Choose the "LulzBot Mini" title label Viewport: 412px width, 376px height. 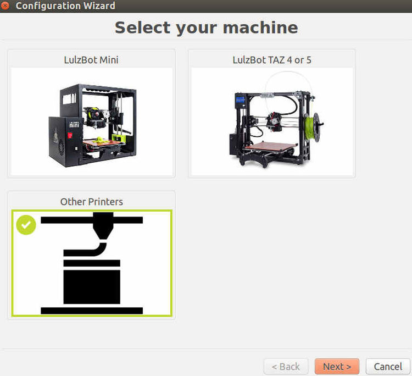tap(91, 59)
